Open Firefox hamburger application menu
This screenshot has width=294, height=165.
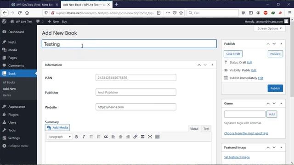[x=290, y=13]
